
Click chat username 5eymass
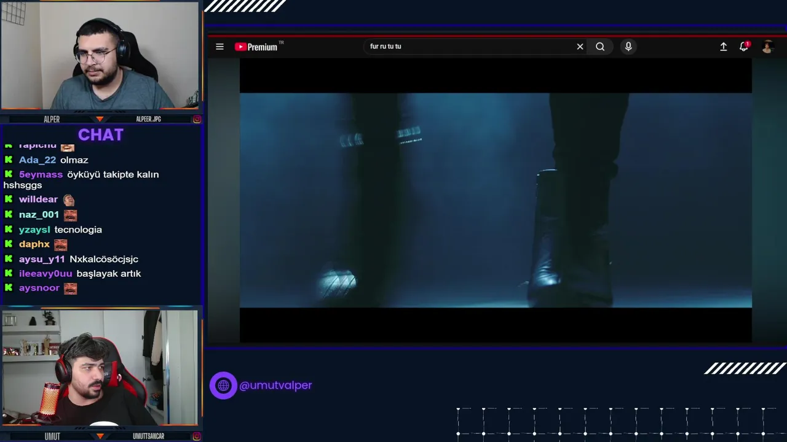tap(41, 175)
